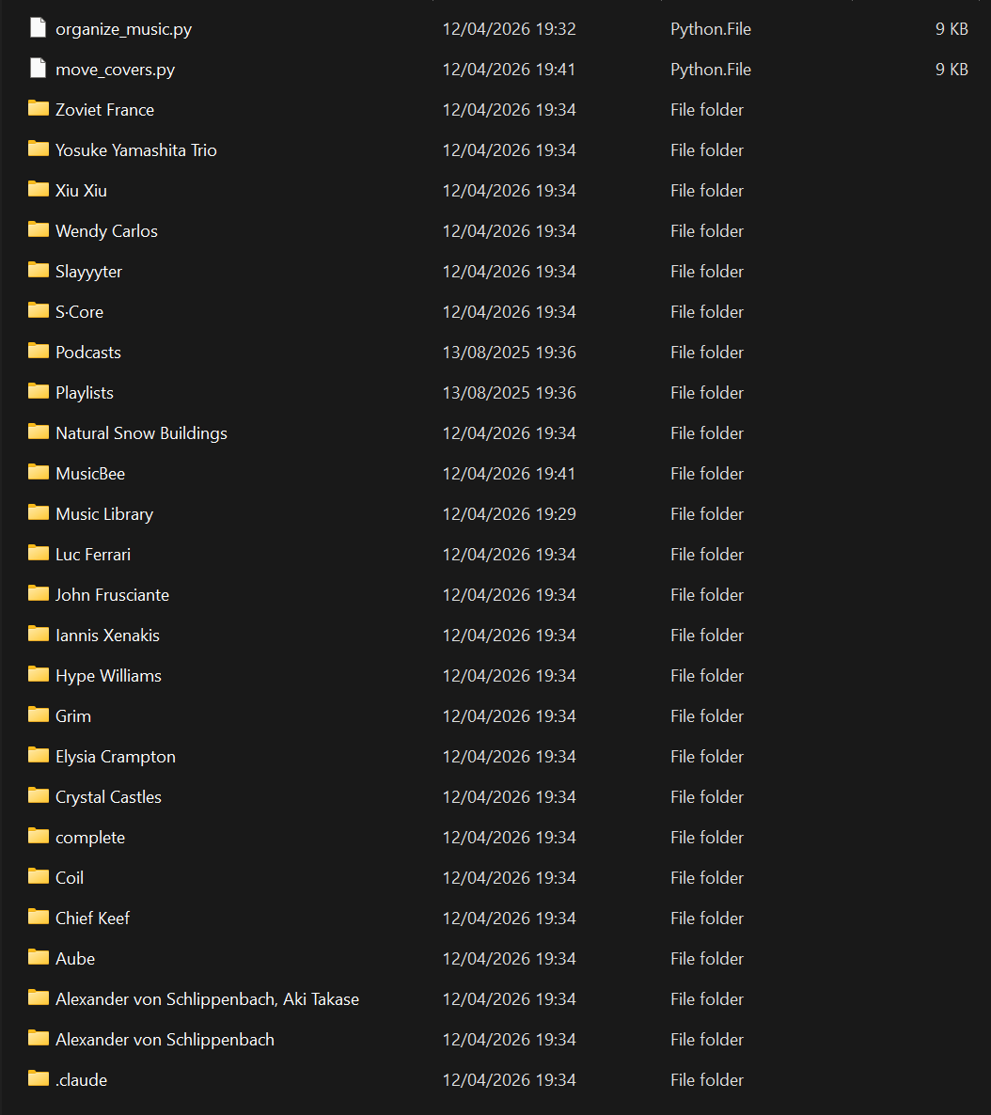Click the 13/08/2025 19:36 date for Podcasts

510,353
